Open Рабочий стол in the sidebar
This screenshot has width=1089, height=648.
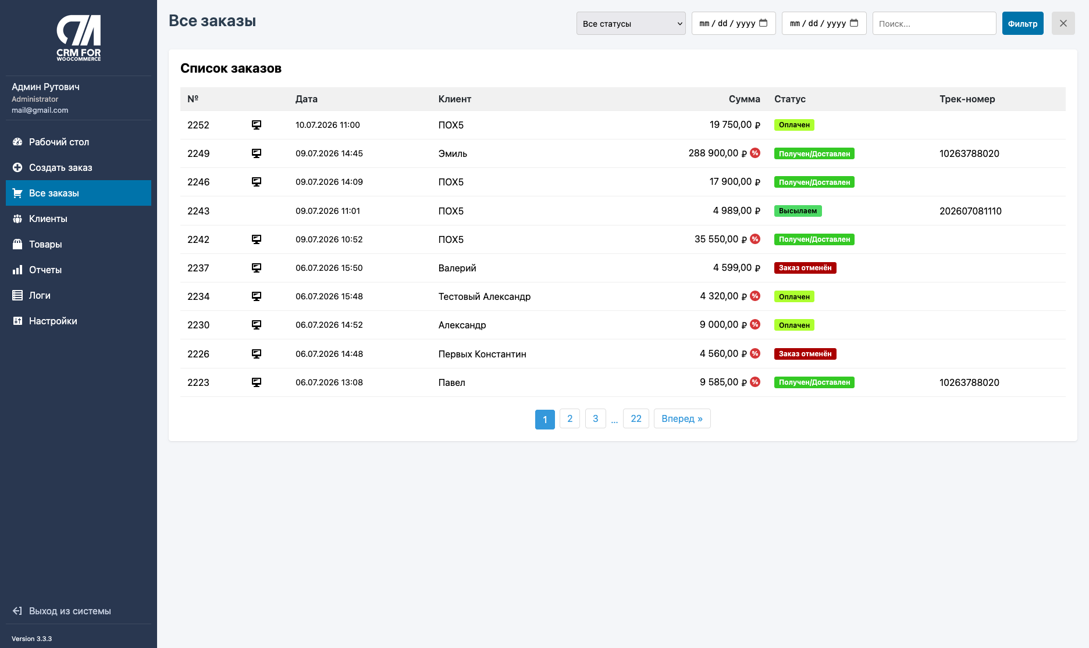[79, 142]
